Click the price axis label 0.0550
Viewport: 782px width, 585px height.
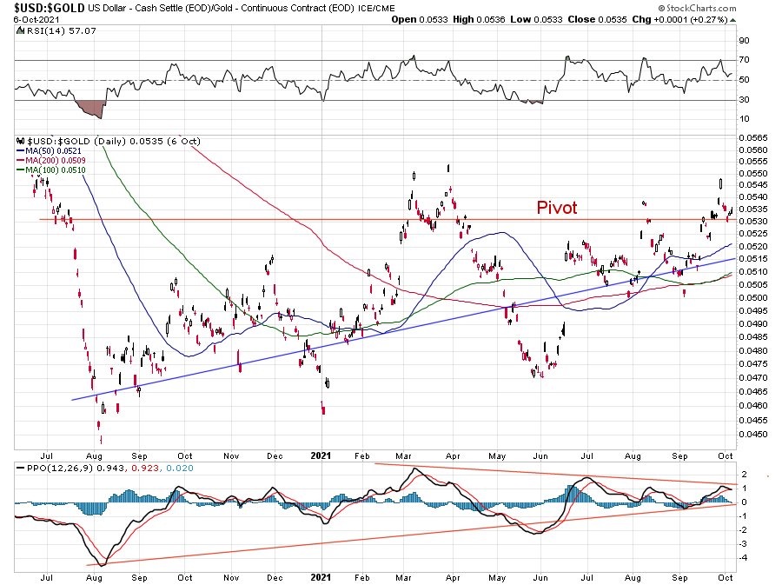pos(753,174)
